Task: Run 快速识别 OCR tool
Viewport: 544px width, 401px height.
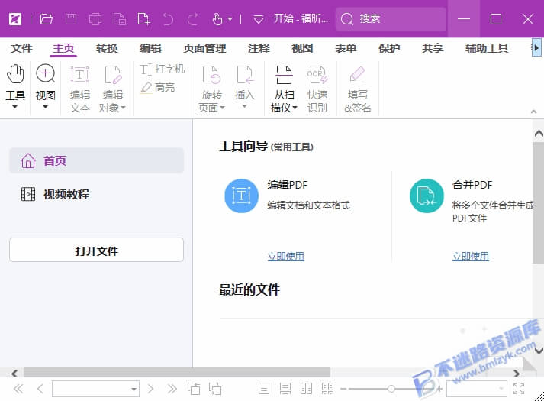Action: [317, 89]
